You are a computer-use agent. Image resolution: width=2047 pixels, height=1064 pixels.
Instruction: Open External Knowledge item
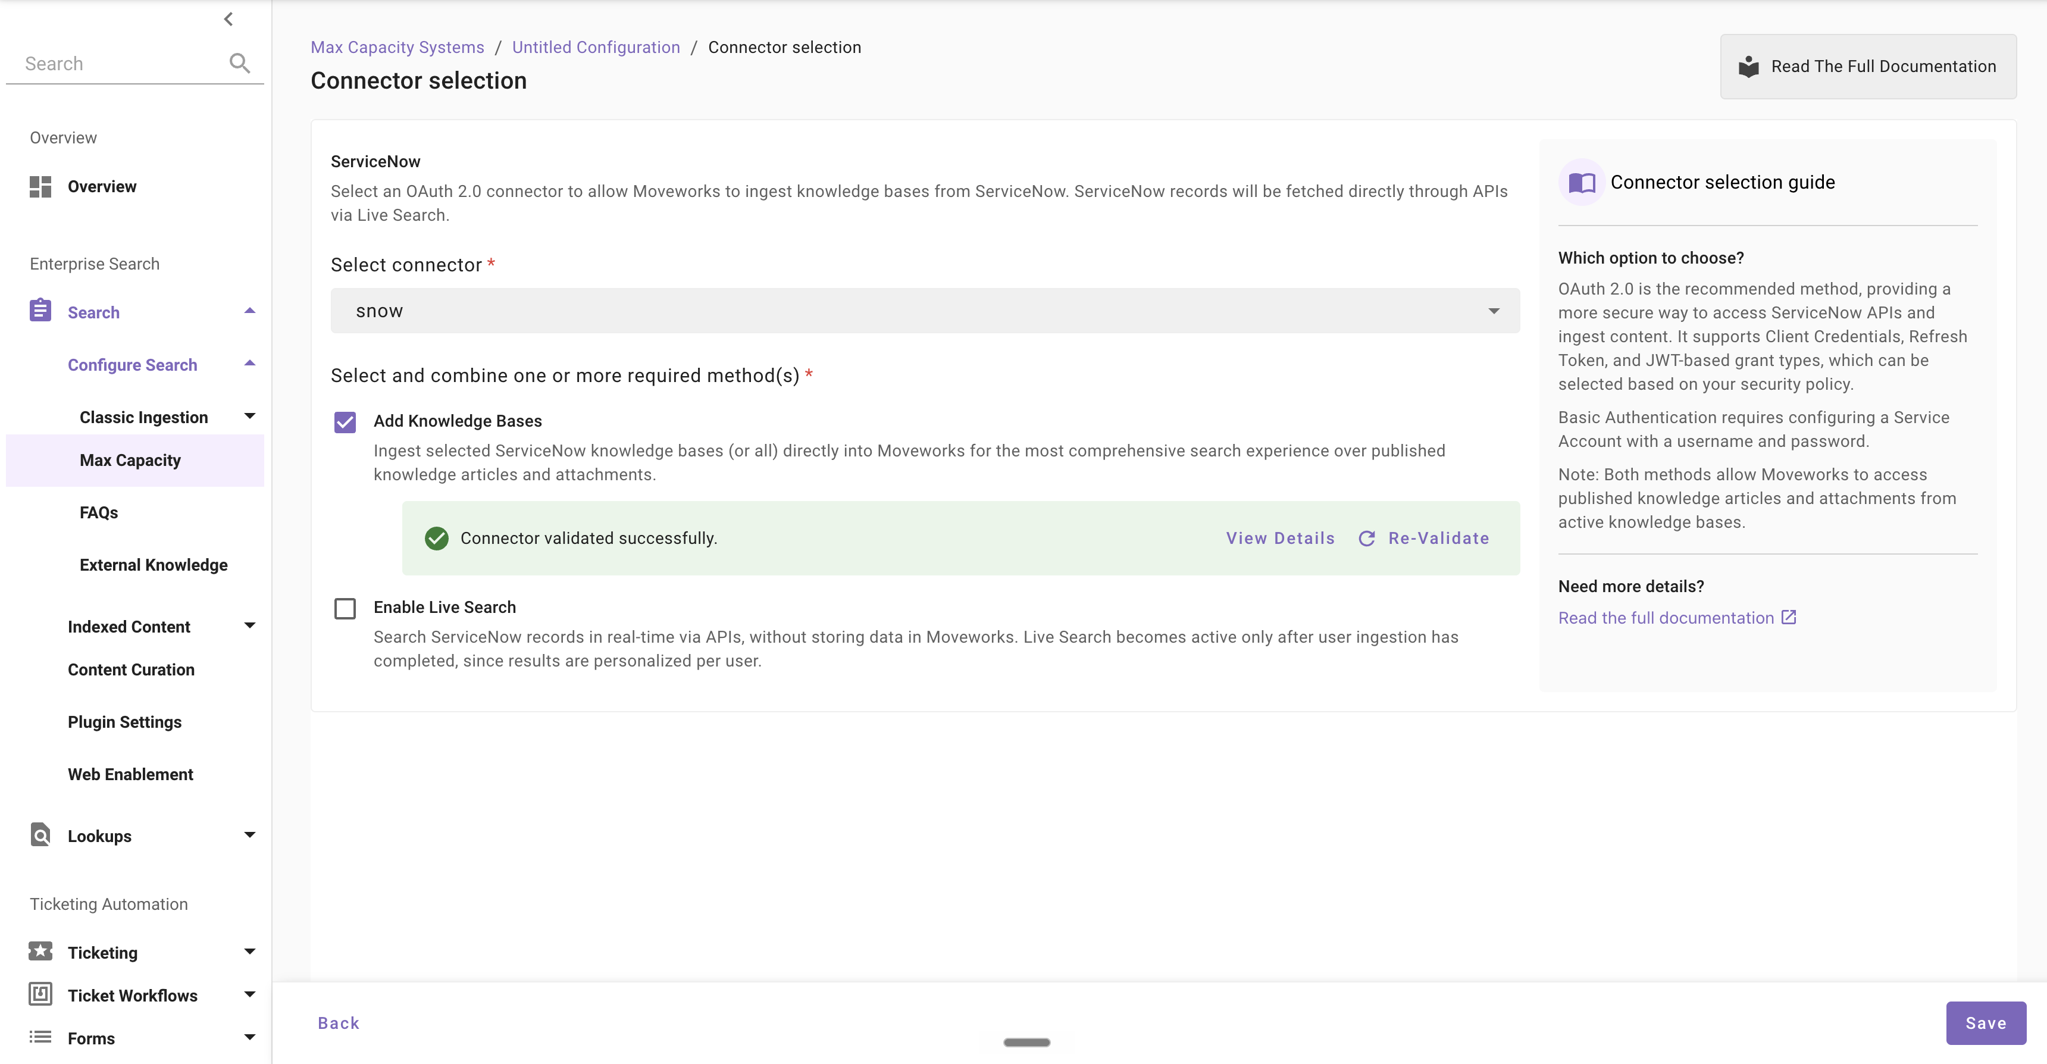(x=154, y=565)
